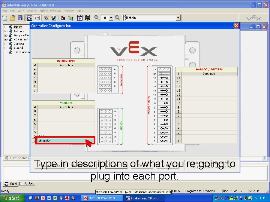
Task: Click Analog/Digital 9 description cell
Action: 210,107
